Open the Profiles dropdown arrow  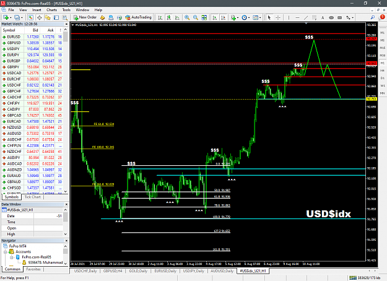pyautogui.click(x=22, y=17)
